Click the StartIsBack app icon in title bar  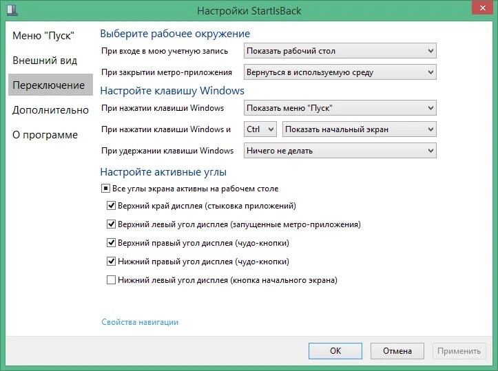(12, 10)
